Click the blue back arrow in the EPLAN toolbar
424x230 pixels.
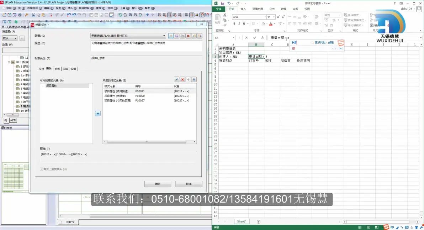[x=147, y=15]
